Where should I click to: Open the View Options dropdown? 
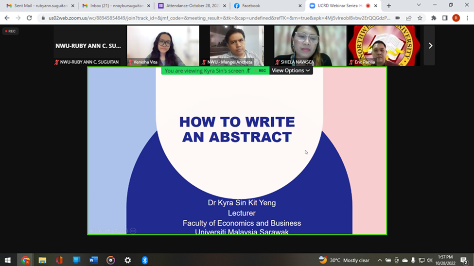click(291, 71)
